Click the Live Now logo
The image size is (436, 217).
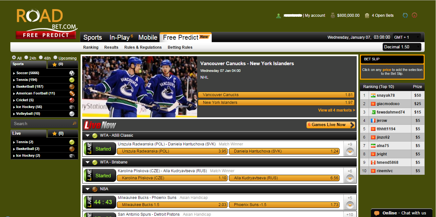coord(100,125)
